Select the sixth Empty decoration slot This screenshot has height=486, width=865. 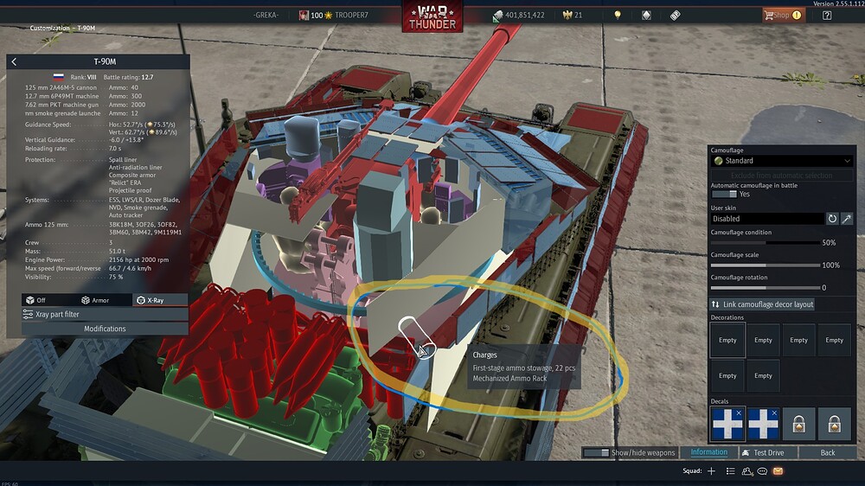(x=763, y=375)
